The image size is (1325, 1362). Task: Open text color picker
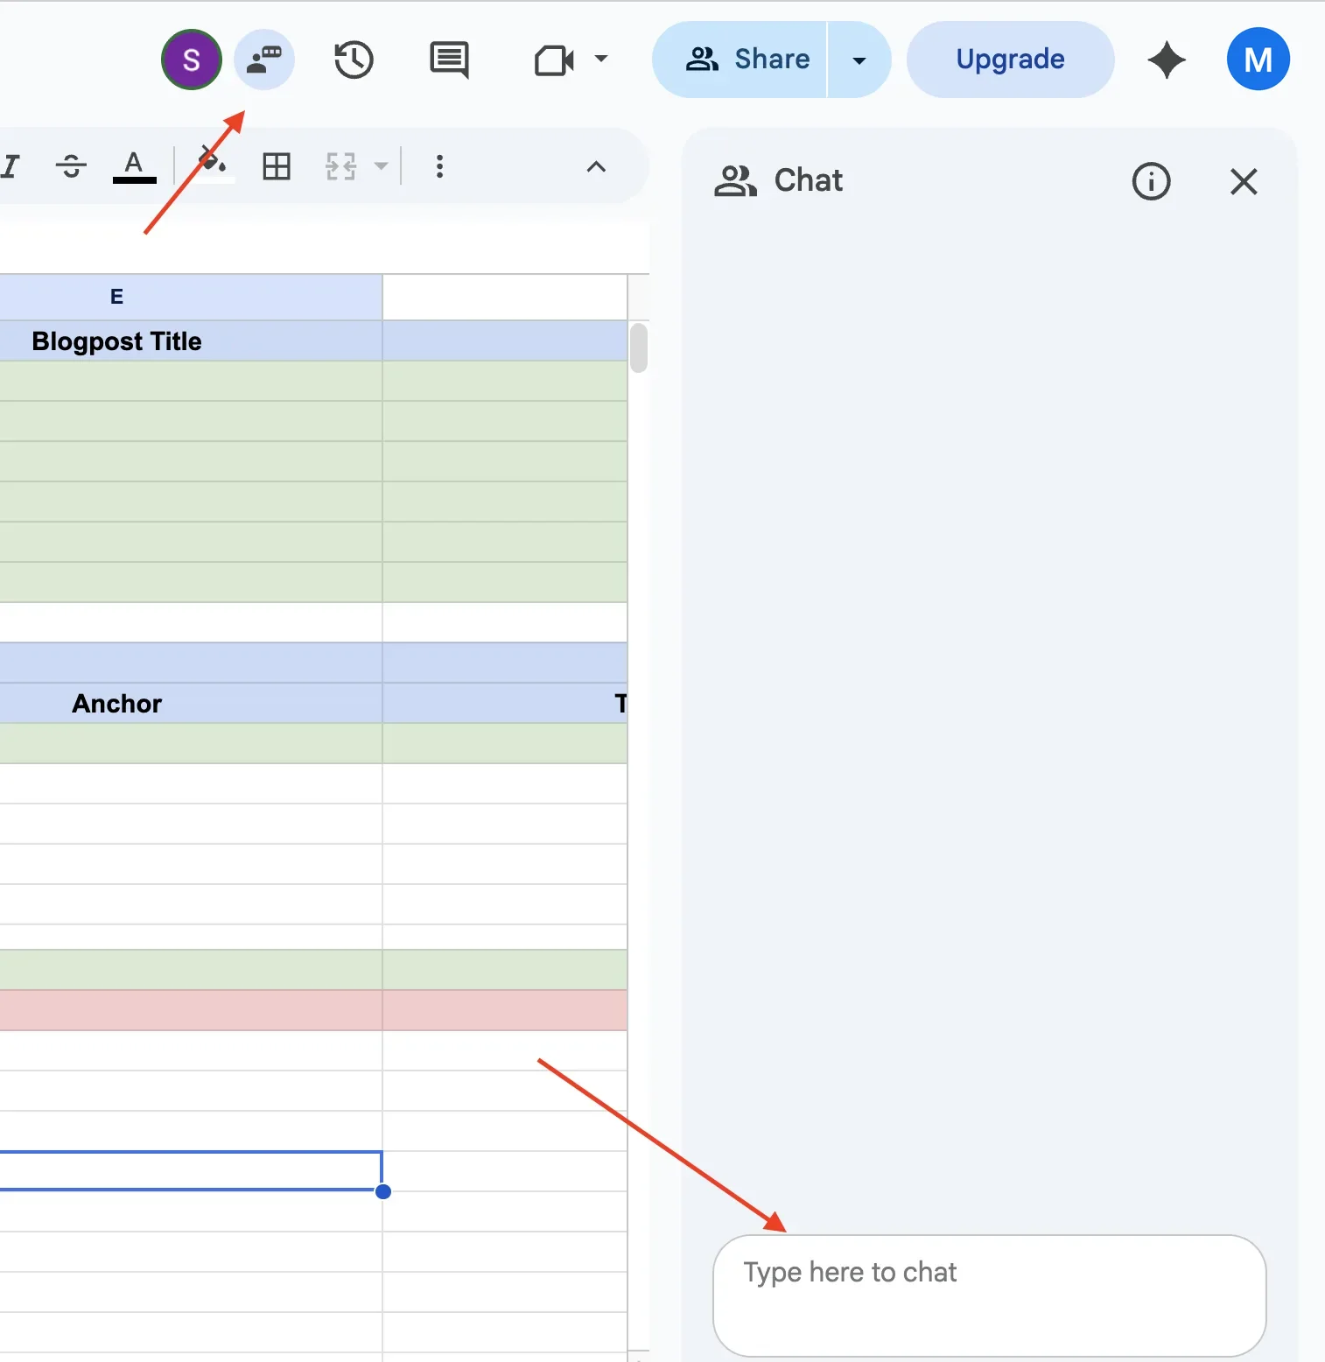[134, 165]
